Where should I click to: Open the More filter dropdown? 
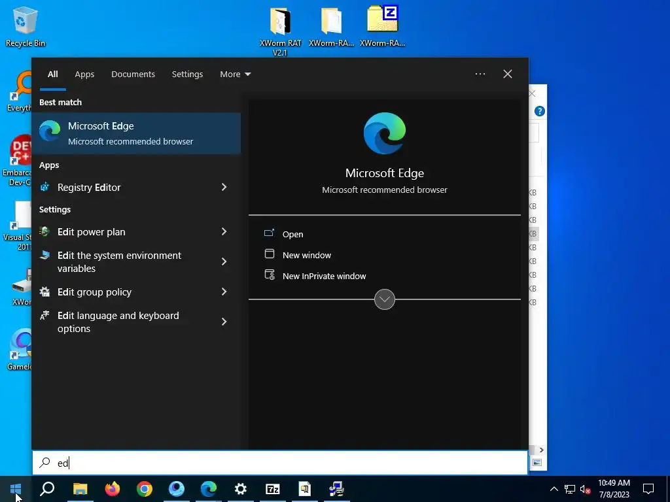(x=236, y=75)
